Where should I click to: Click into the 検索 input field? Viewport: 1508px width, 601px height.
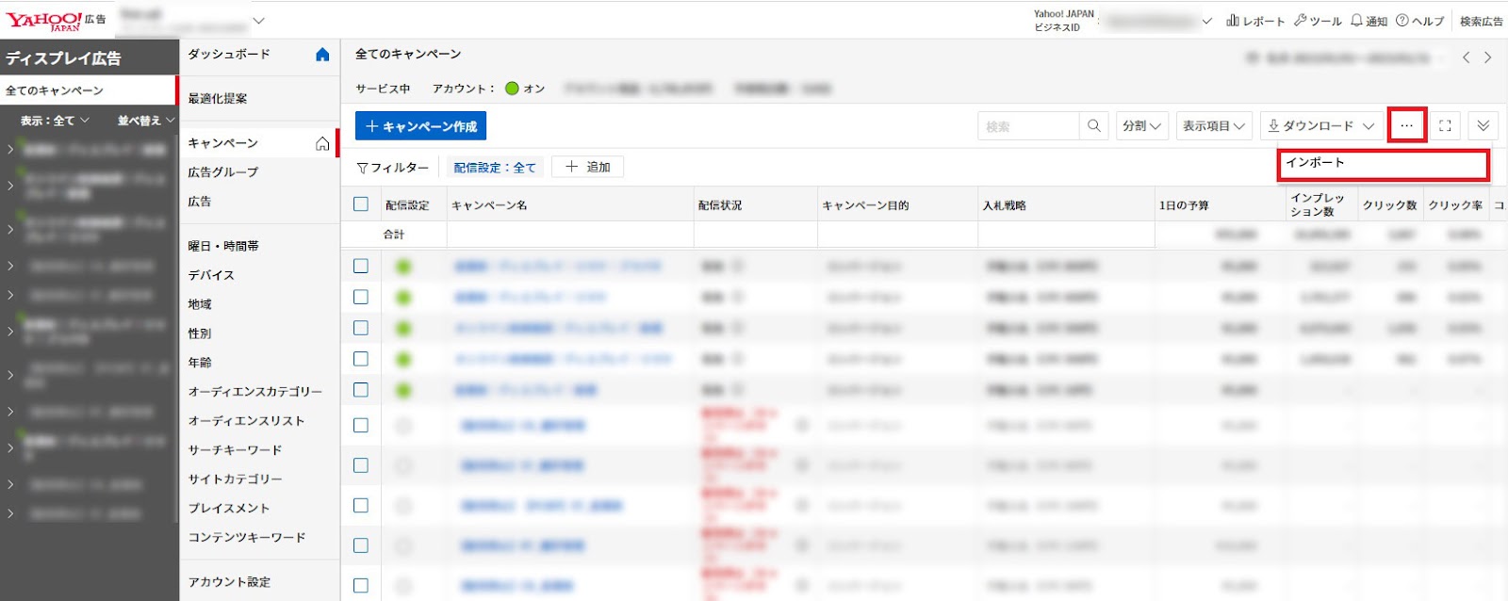pyautogui.click(x=1028, y=126)
